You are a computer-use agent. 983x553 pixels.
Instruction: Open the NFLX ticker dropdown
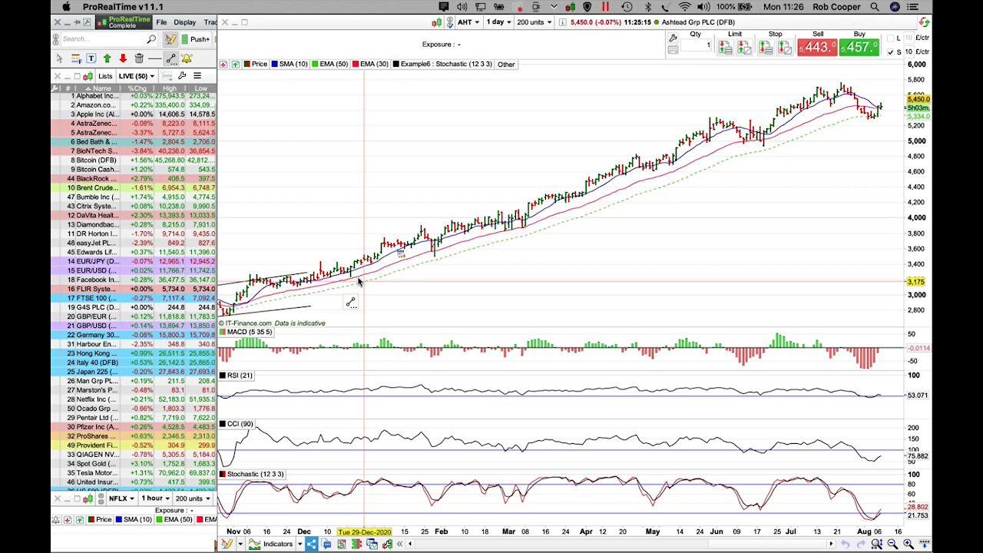point(121,498)
